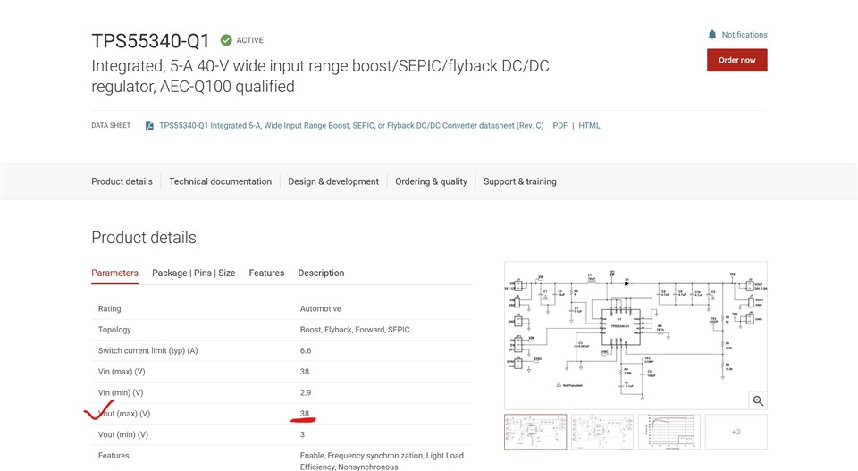Click the Automotive rating value

tap(320, 308)
